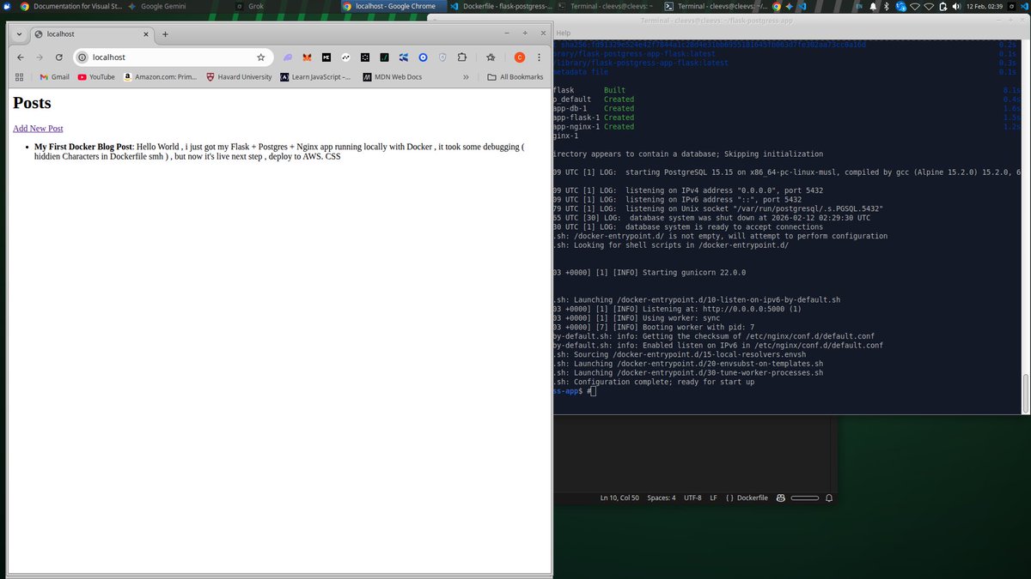
Task: Close the localhost tab
Action: [145, 33]
